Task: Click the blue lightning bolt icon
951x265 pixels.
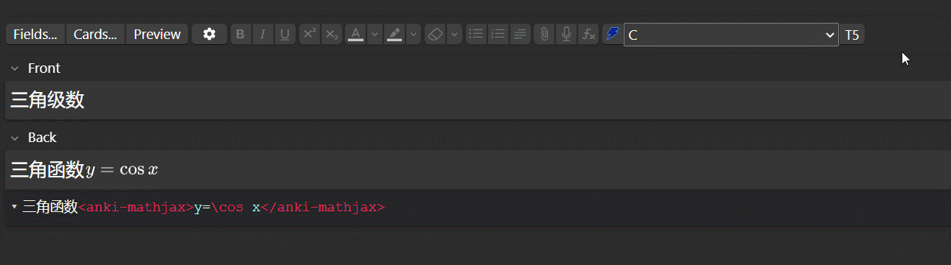Action: pyautogui.click(x=612, y=34)
